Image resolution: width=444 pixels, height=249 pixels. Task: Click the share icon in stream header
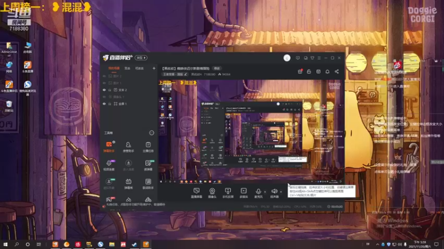337,71
